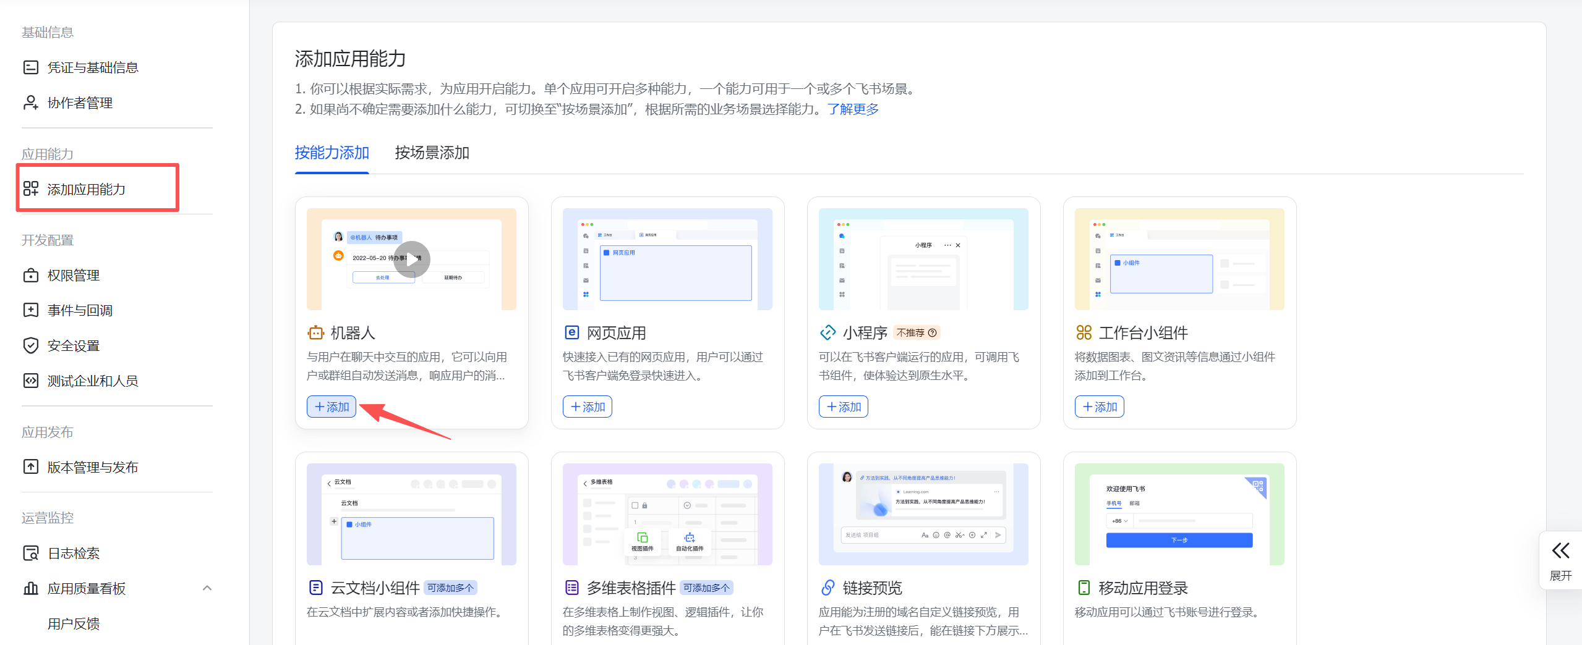The height and width of the screenshot is (645, 1582).
Task: Add the 机器人 capability
Action: click(331, 407)
